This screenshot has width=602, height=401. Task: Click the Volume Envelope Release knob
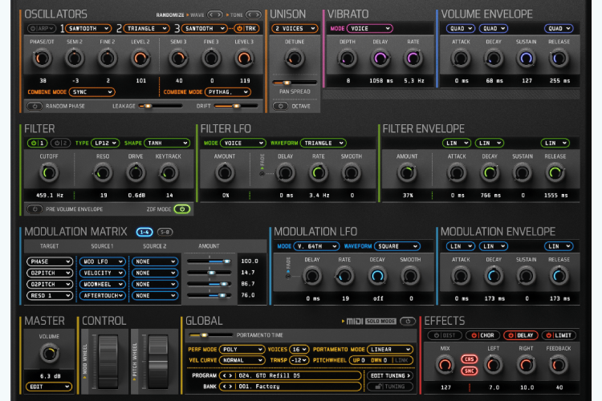[x=559, y=59]
